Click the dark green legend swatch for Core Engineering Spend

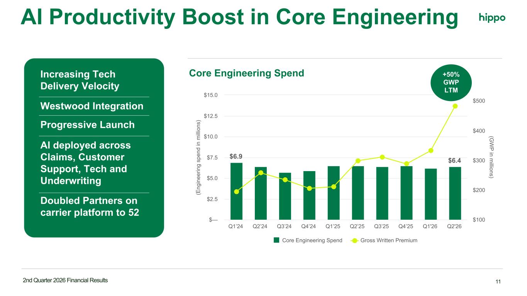[x=276, y=240]
